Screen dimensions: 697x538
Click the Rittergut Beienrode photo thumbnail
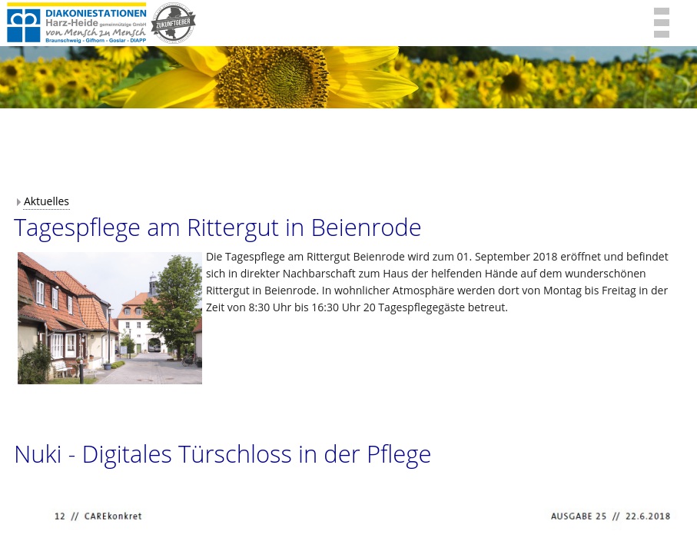(x=109, y=317)
